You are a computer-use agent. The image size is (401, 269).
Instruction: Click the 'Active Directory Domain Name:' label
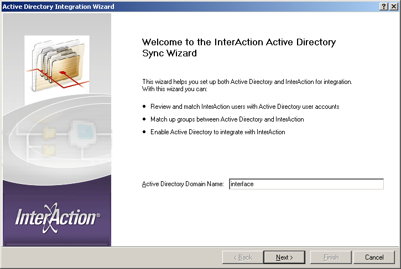click(183, 184)
